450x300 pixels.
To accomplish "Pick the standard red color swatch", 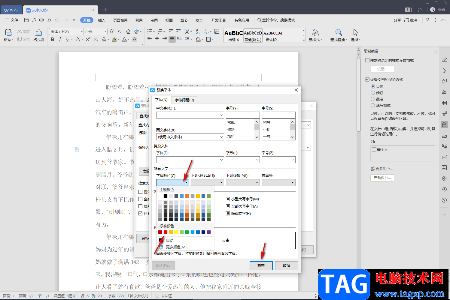I will tap(166, 232).
